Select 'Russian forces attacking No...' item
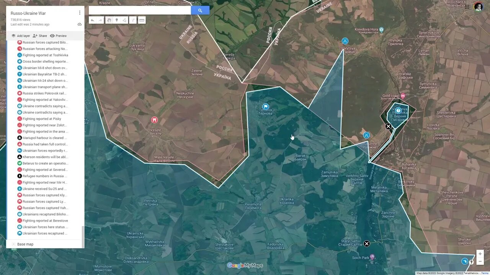Viewport: 490px width, 275px height. pos(42,49)
